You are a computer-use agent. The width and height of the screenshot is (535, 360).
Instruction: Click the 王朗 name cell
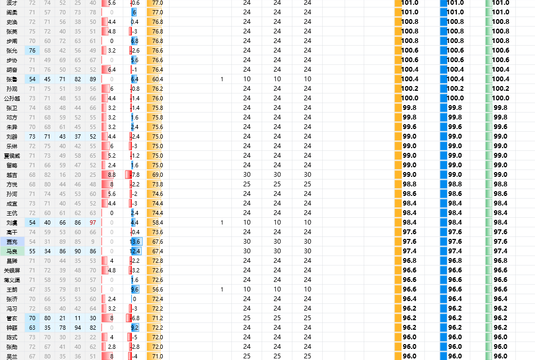click(12, 289)
